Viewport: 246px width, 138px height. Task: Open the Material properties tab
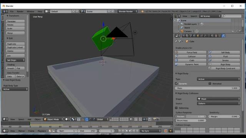tap(212, 36)
